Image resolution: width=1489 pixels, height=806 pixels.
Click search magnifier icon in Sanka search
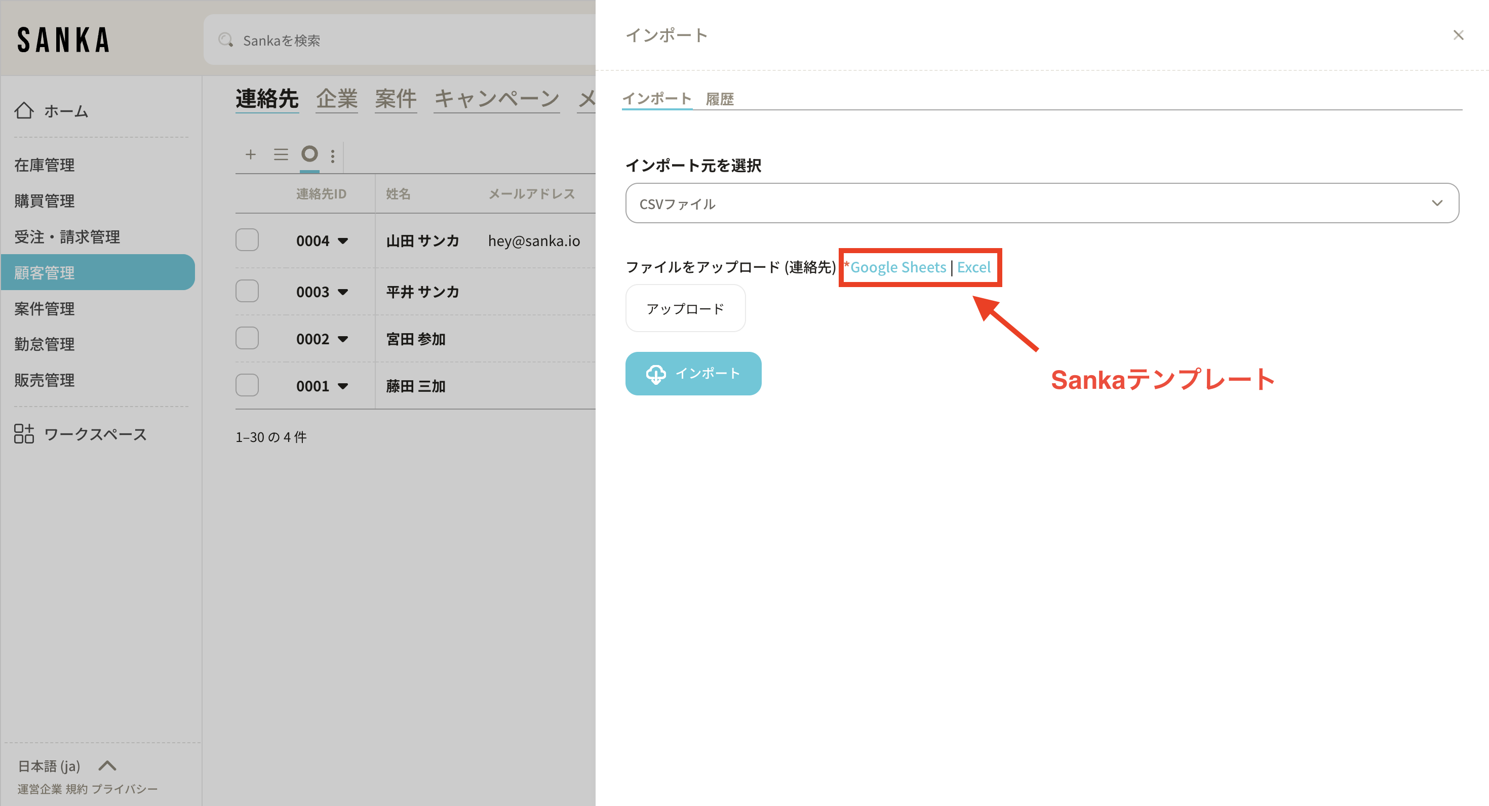[225, 40]
